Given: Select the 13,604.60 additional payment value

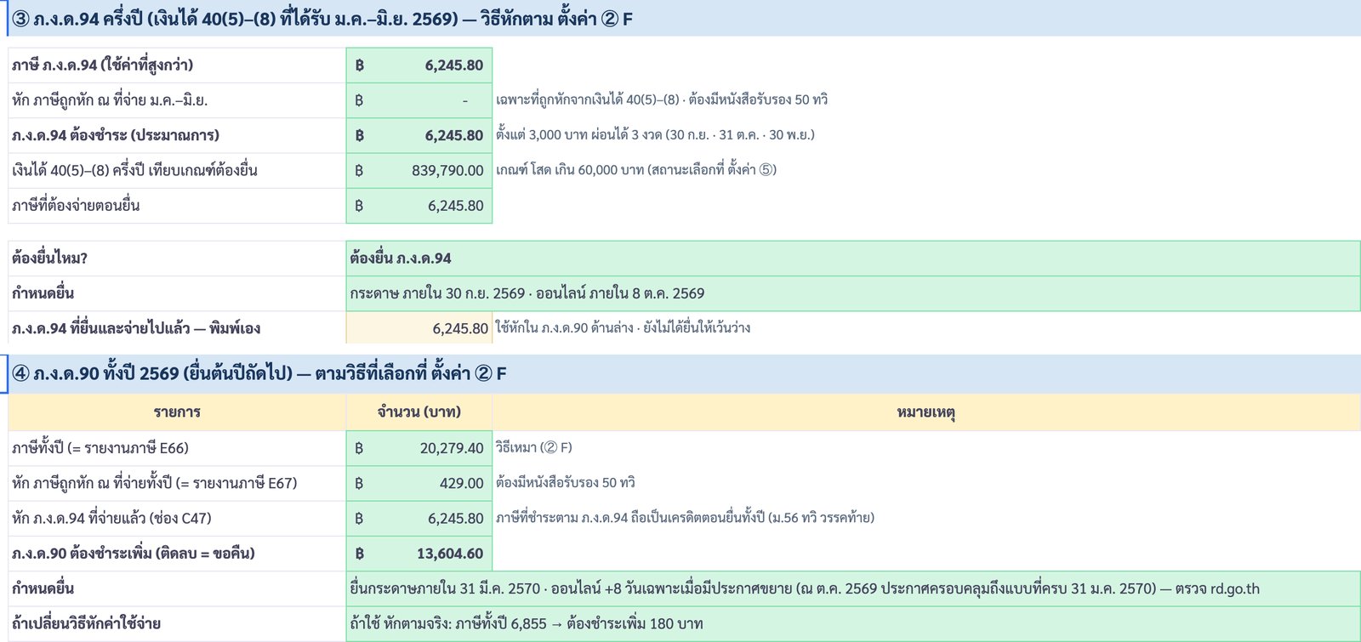Looking at the screenshot, I should click(x=419, y=554).
